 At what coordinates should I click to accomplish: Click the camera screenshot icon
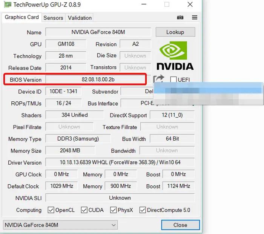coord(180,17)
